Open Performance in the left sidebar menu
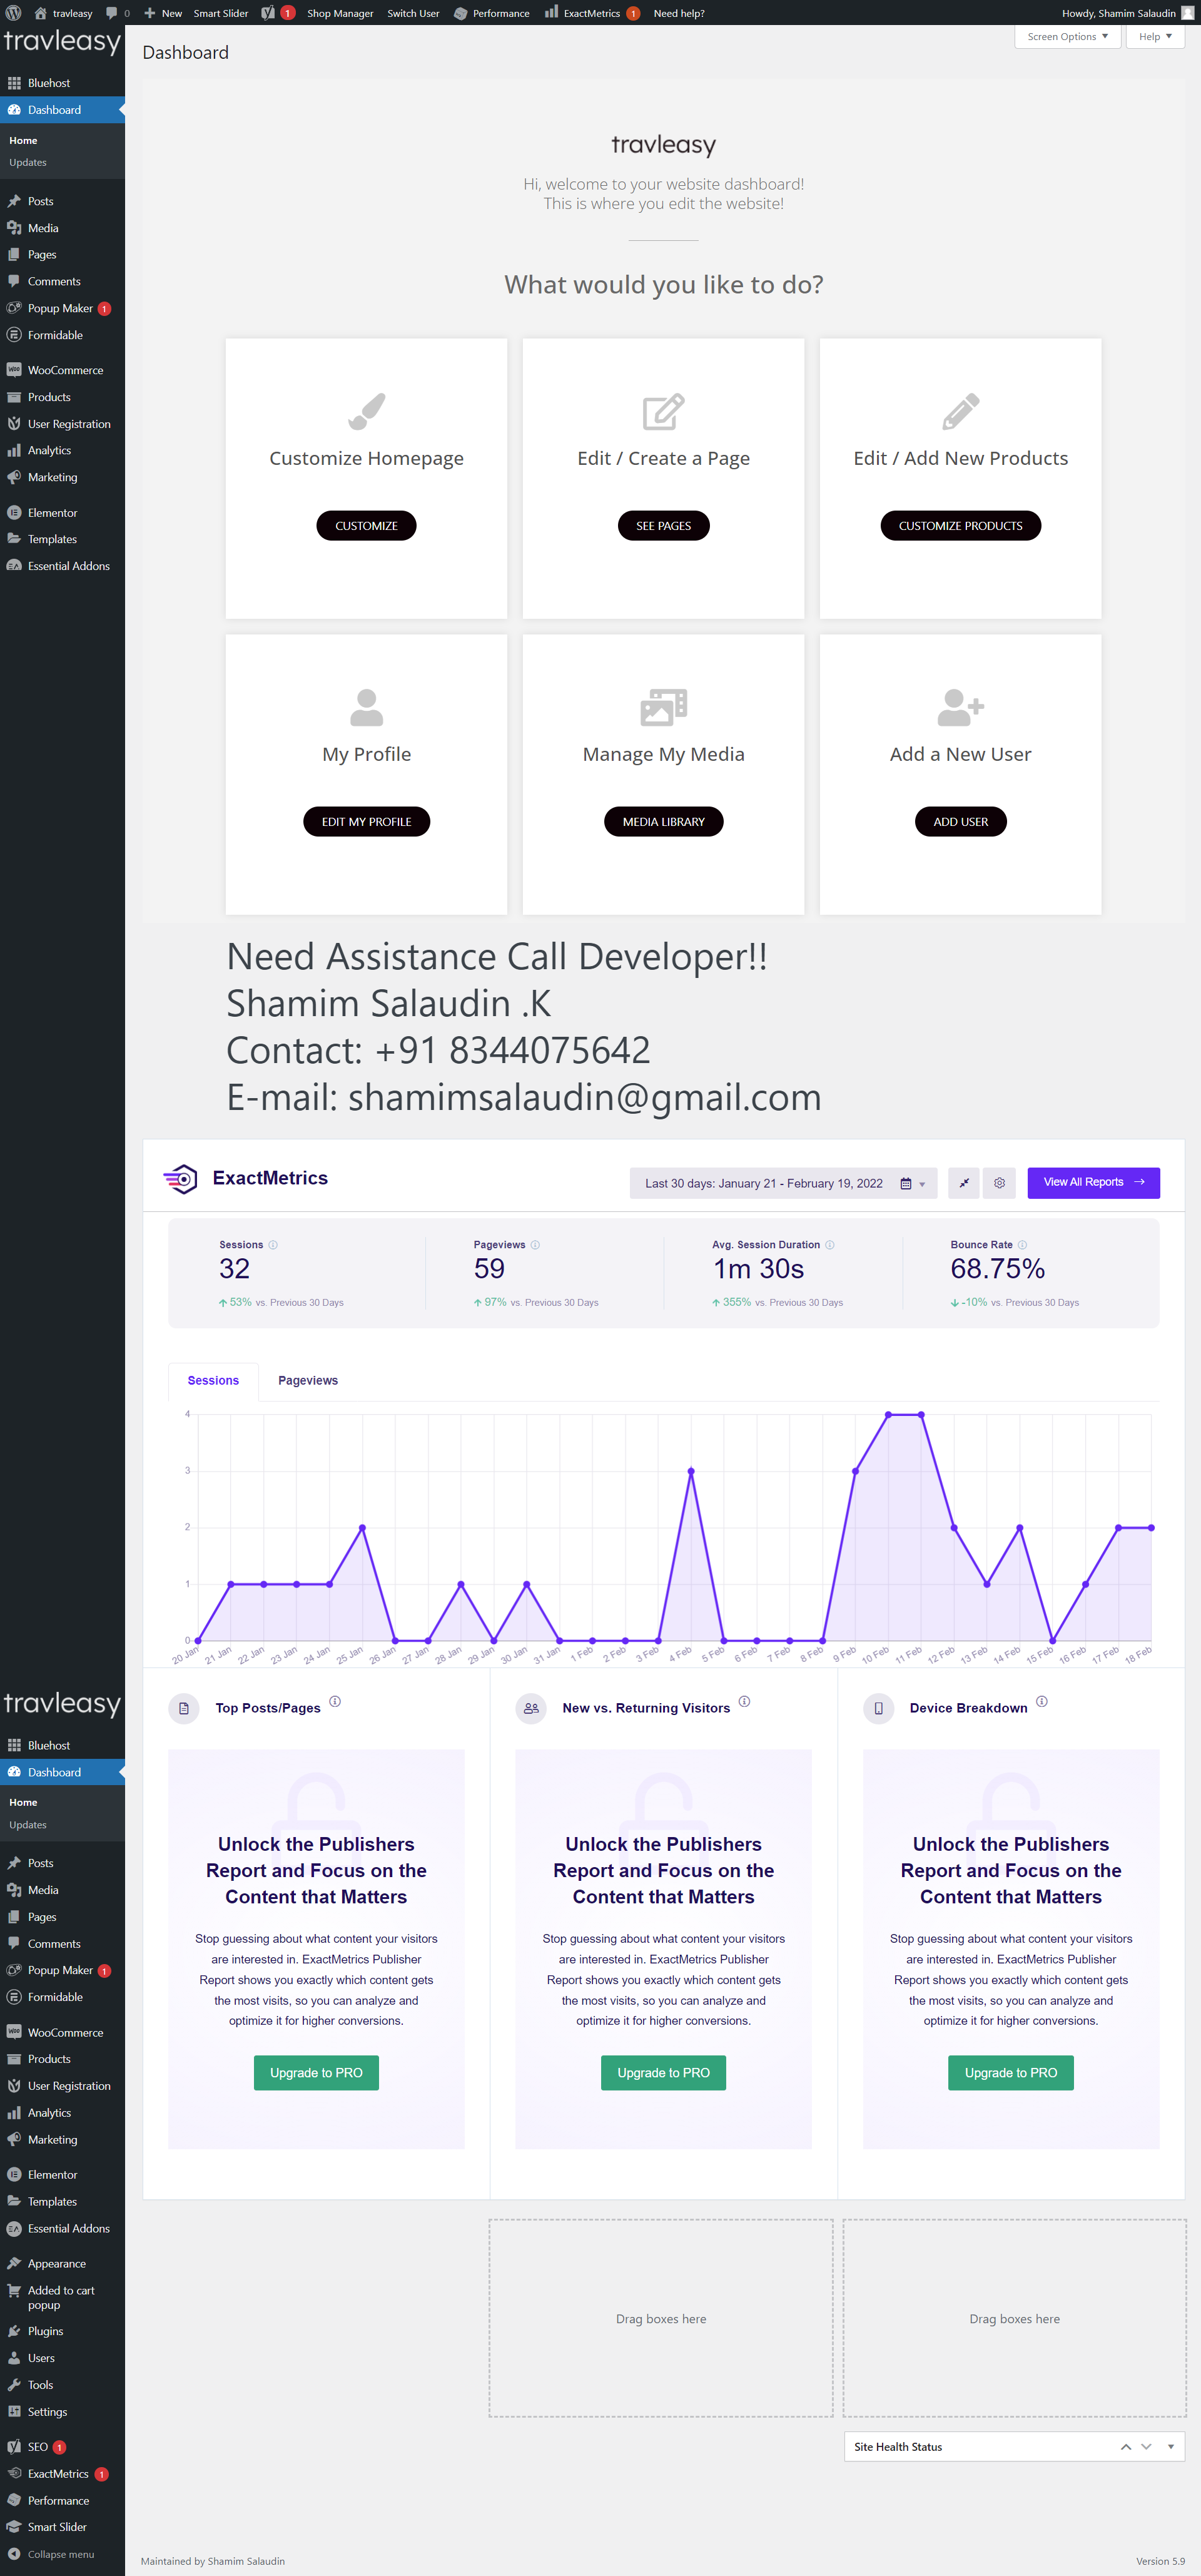 (62, 2501)
